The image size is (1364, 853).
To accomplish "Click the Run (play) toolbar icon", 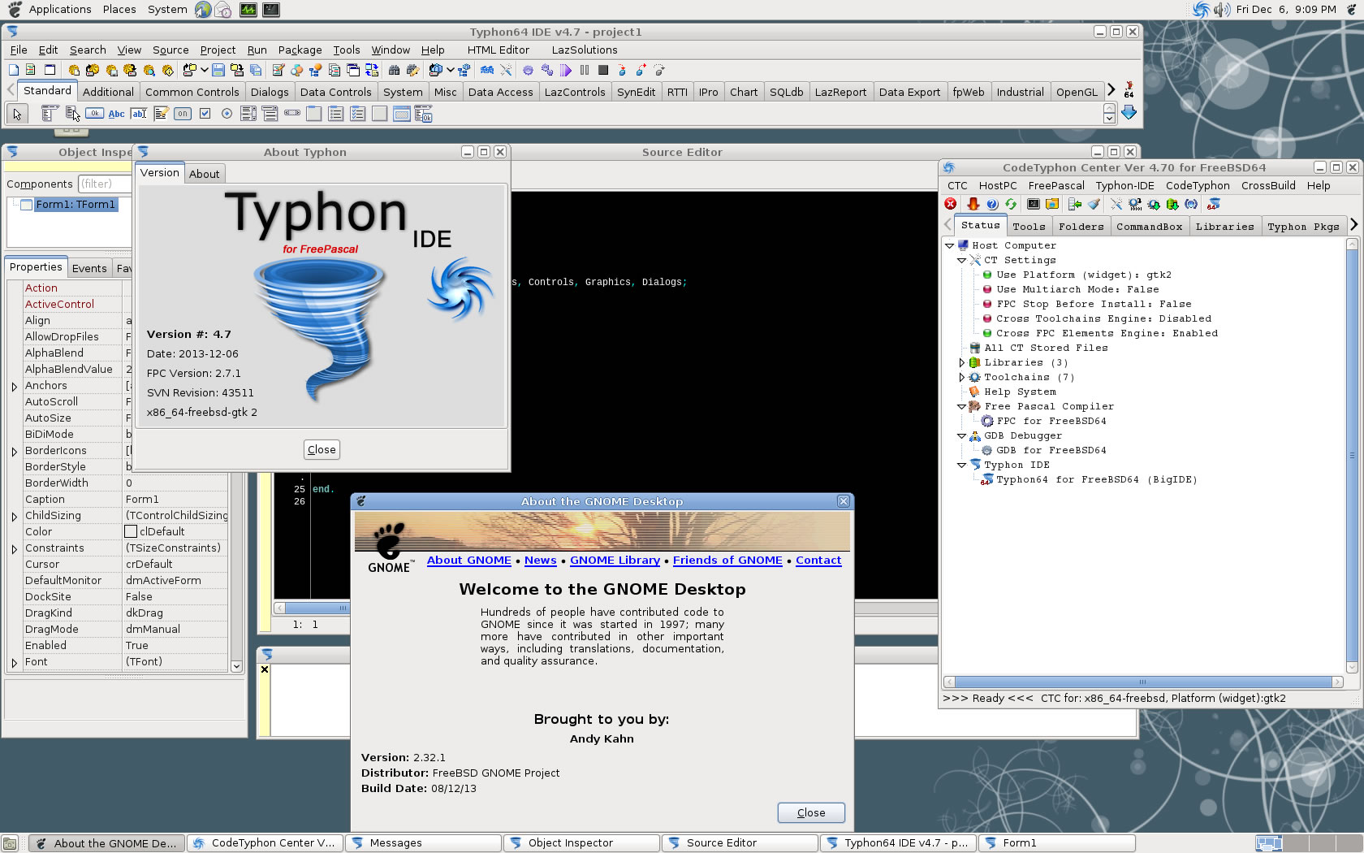I will point(565,71).
